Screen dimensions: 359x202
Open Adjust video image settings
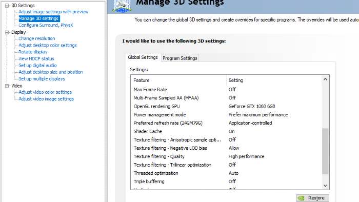pos(46,99)
